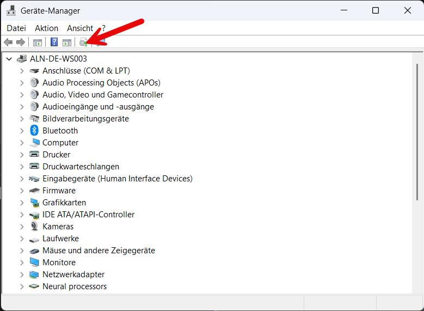The width and height of the screenshot is (424, 311).
Task: Click the Kameras webcam icon
Action: [34, 227]
